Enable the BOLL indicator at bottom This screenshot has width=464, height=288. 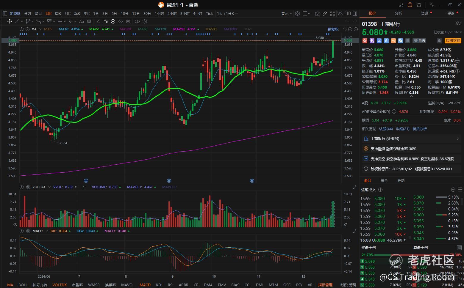tap(23, 285)
